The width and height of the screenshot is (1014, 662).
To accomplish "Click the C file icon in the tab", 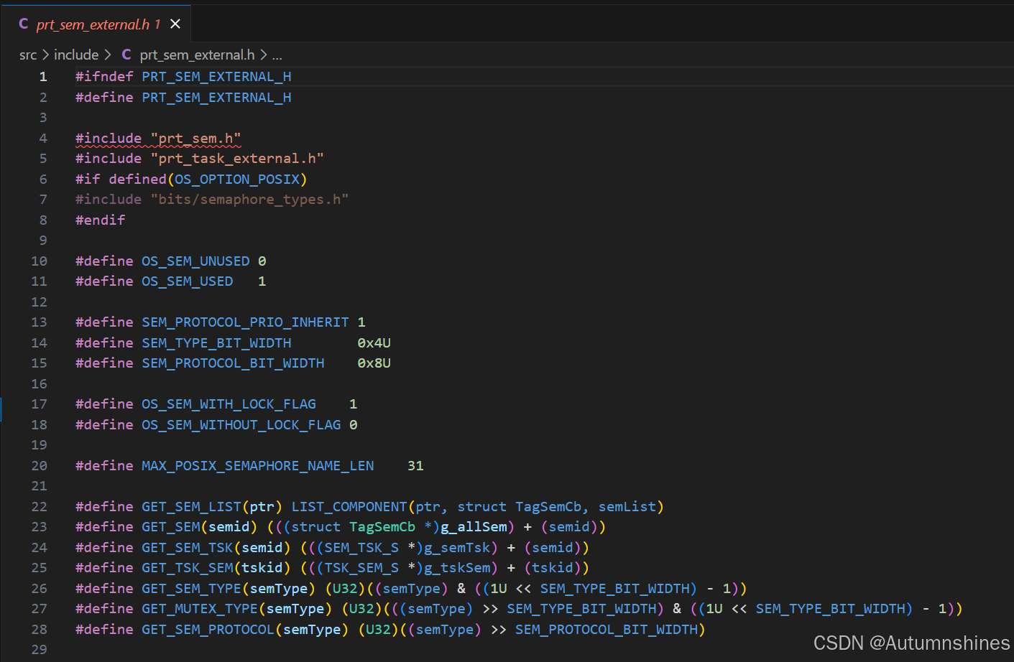I will point(24,24).
